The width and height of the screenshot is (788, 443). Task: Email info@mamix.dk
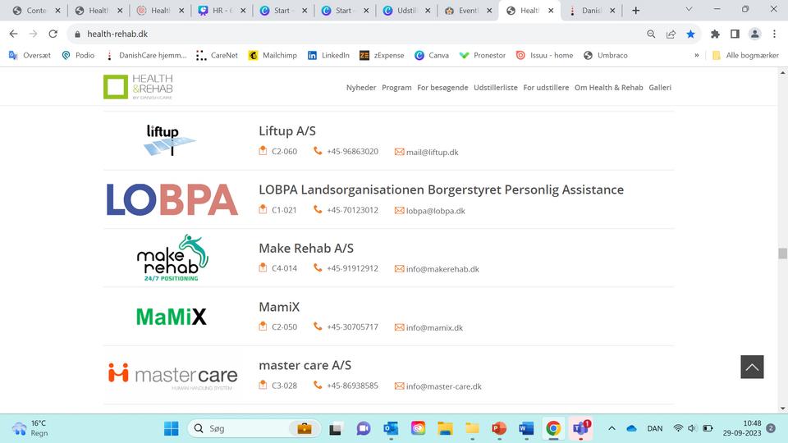pyautogui.click(x=434, y=328)
